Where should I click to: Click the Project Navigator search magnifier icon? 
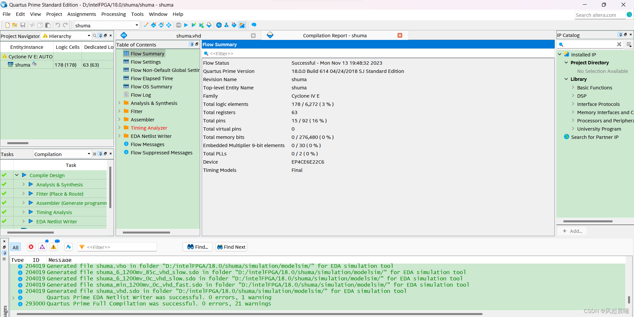[95, 36]
